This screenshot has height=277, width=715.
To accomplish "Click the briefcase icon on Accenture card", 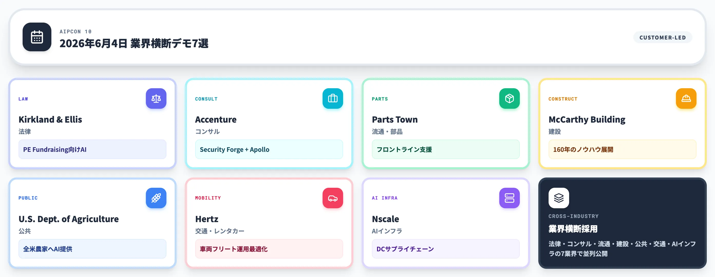I will (x=333, y=98).
